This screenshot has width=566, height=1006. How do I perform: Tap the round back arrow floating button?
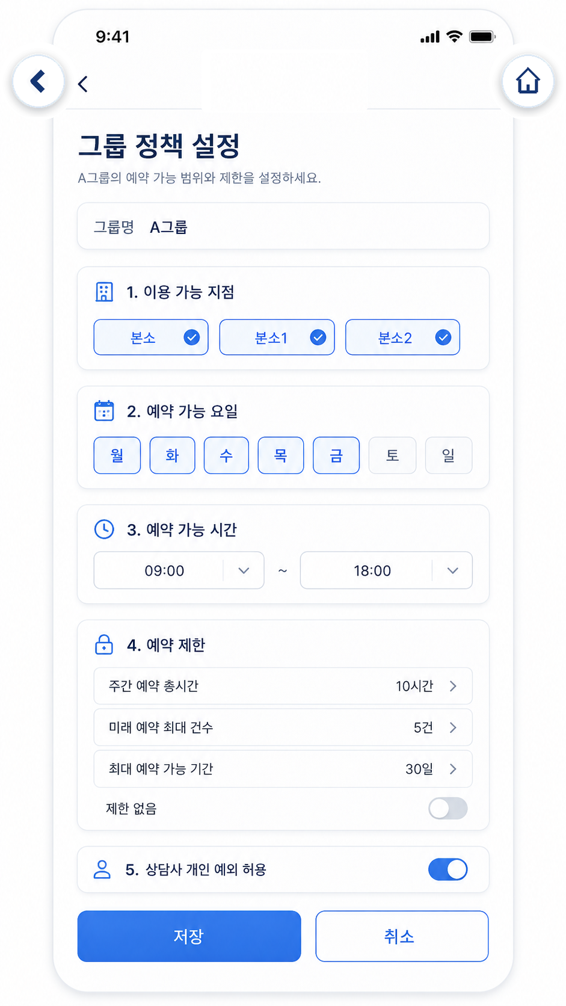(x=38, y=81)
